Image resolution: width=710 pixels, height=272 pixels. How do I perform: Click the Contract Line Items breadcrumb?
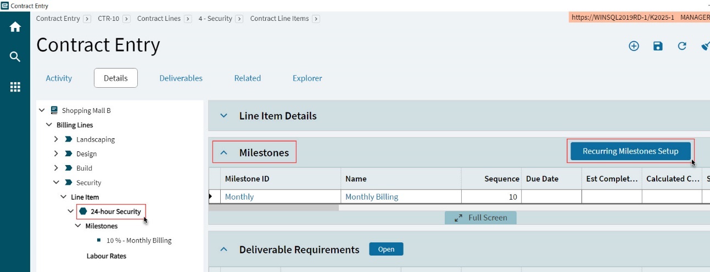point(279,18)
